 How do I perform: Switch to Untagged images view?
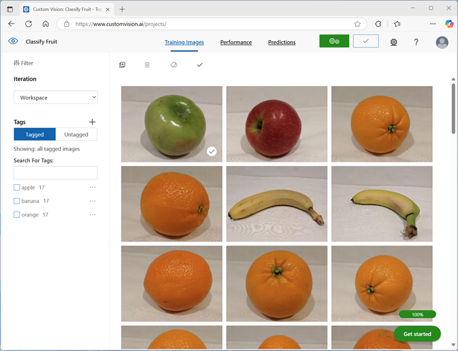tap(76, 134)
